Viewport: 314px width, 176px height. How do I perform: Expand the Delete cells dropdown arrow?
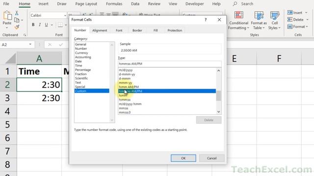(308, 20)
